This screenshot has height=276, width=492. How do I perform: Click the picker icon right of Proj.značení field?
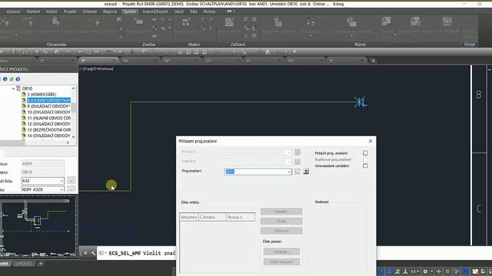[x=306, y=172]
